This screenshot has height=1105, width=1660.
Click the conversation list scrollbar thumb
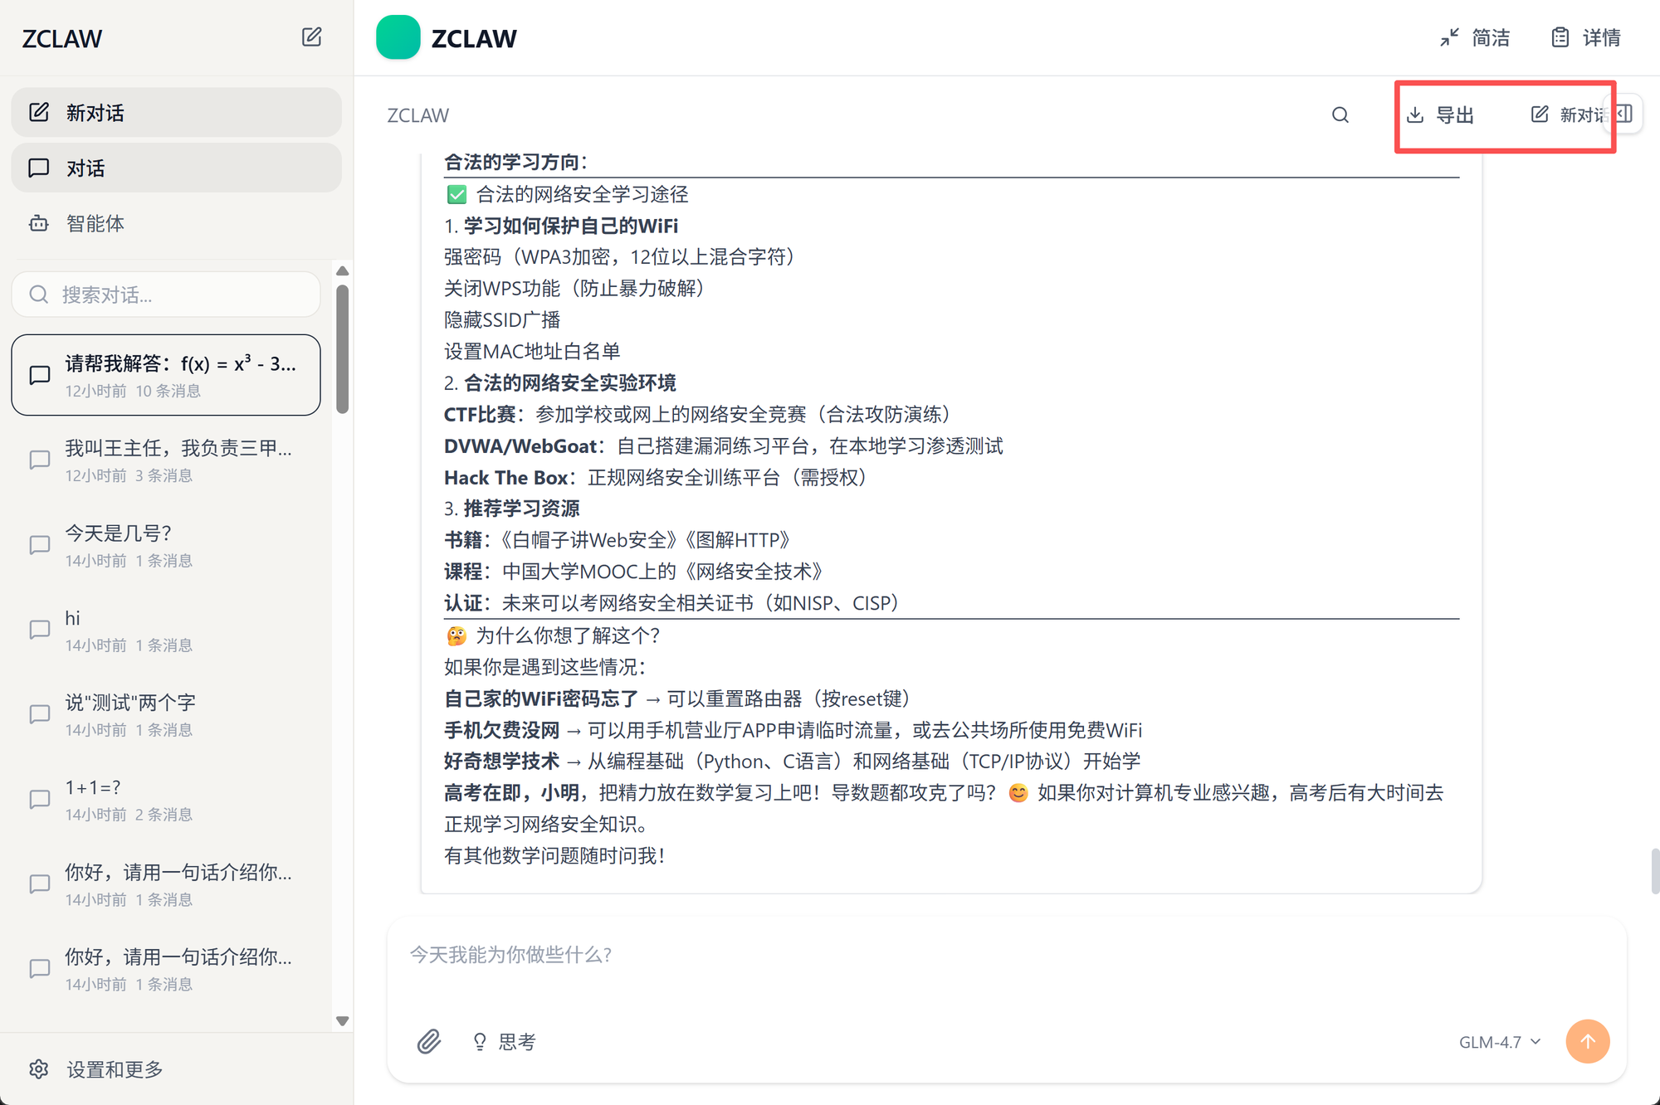[342, 348]
